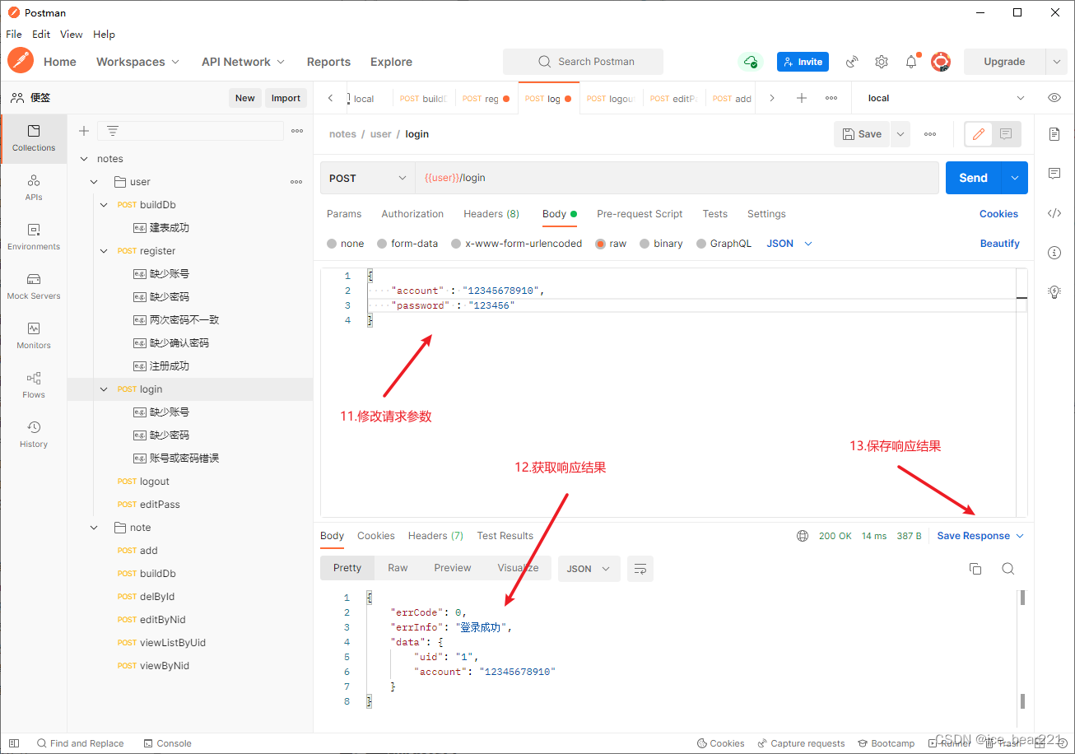Select the x-www-form-urlencoded radio
The width and height of the screenshot is (1075, 754).
point(456,244)
